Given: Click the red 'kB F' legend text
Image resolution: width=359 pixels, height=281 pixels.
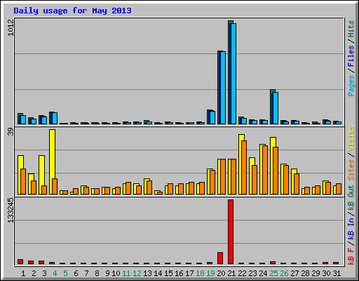Looking at the screenshot, I should click(x=351, y=256).
